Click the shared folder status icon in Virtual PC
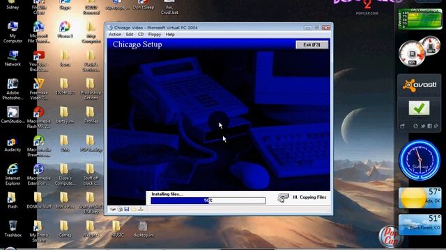Screen dimensions: 446x250 pyautogui.click(x=134, y=209)
